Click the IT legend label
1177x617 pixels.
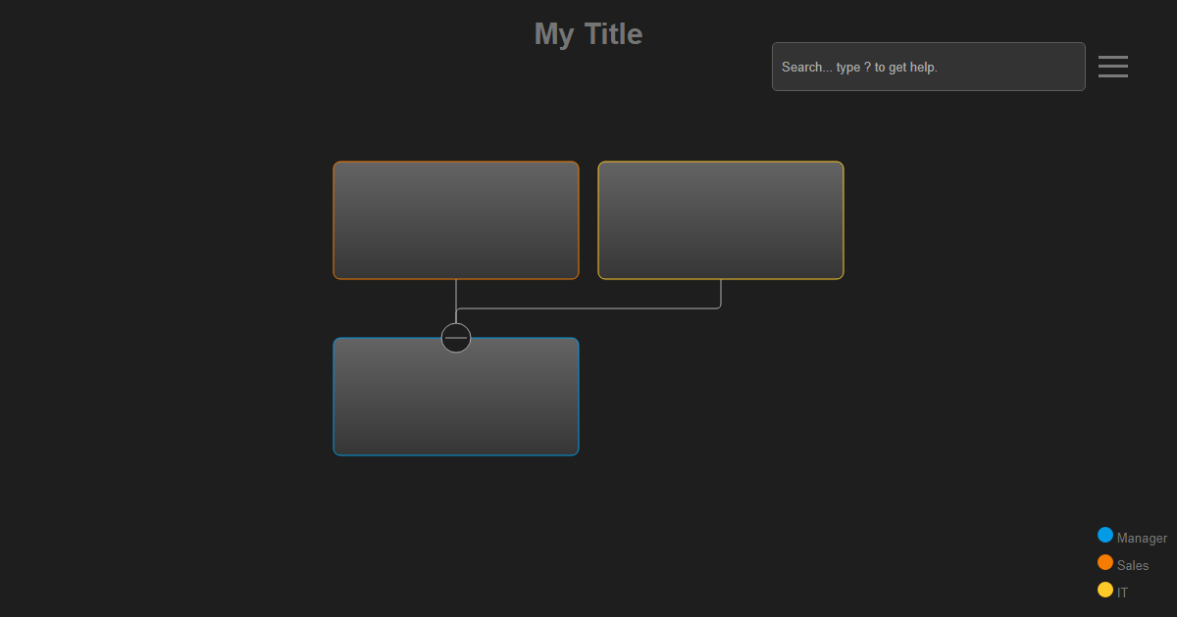pos(1123,593)
